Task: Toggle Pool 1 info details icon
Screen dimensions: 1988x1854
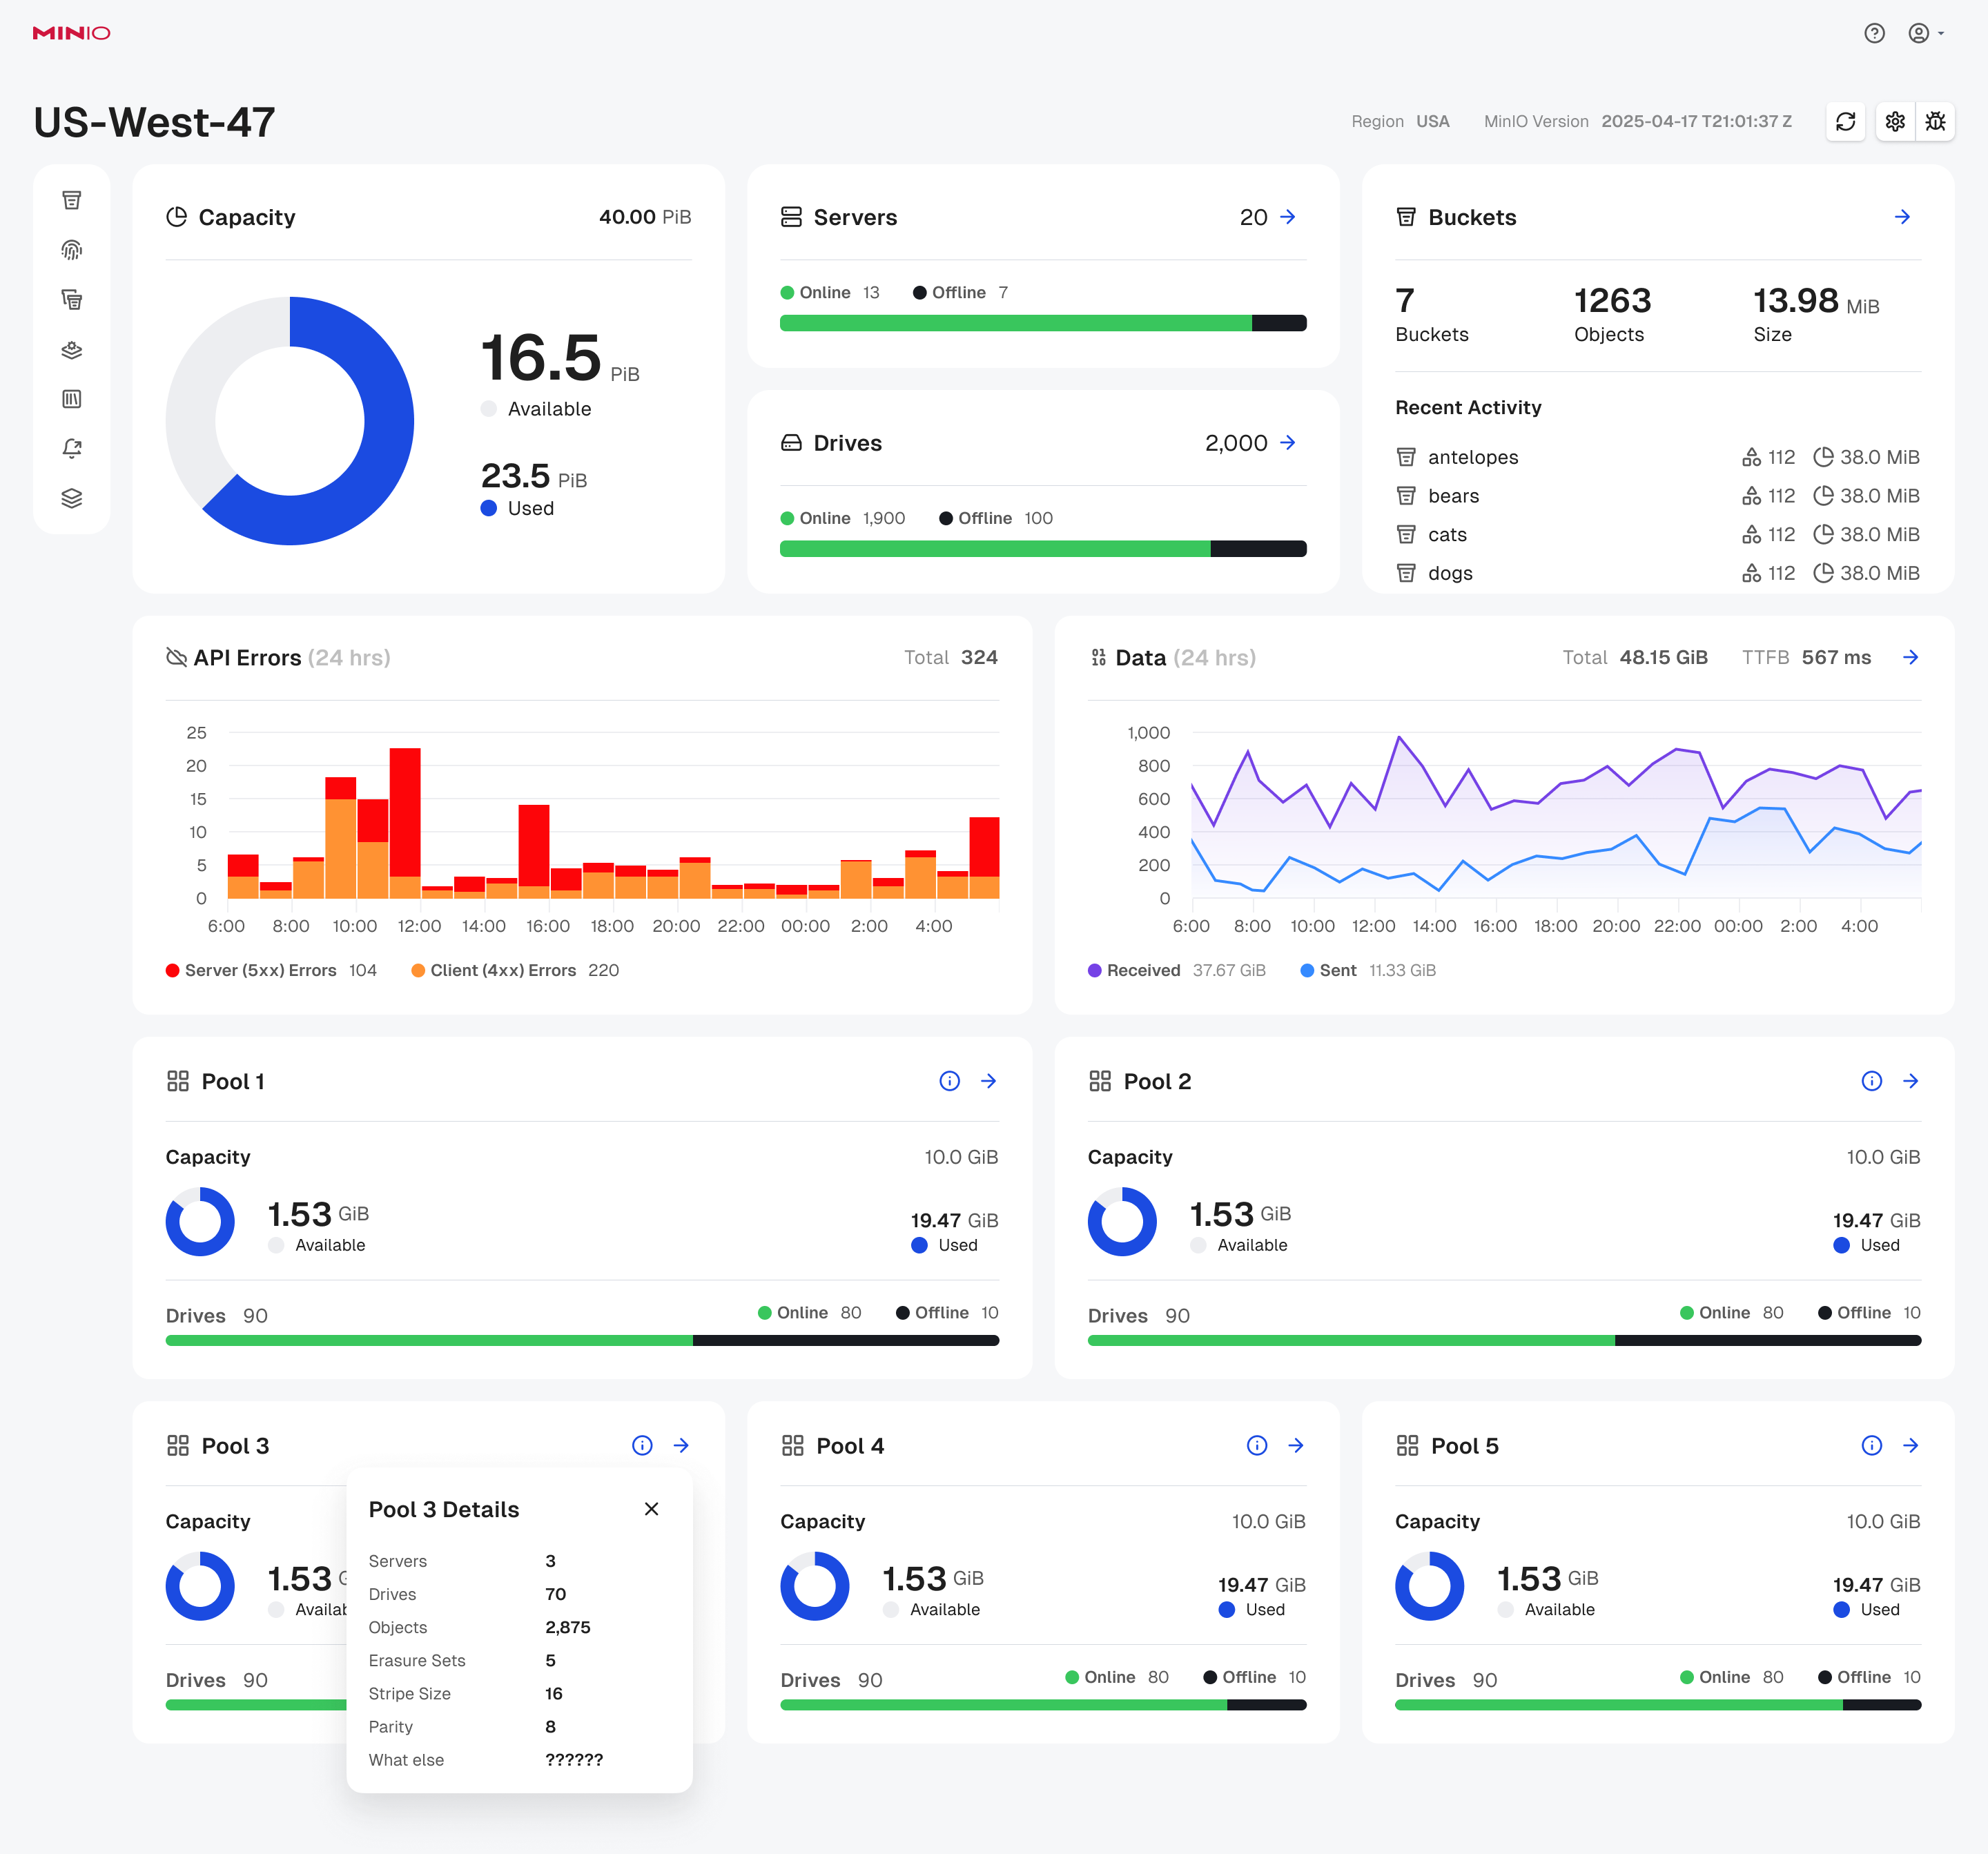Action: pyautogui.click(x=949, y=1081)
